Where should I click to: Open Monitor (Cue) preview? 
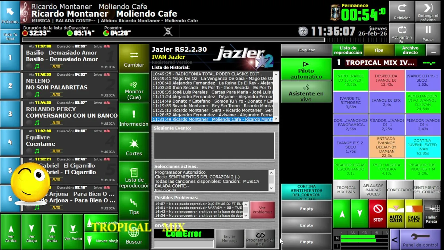click(134, 88)
